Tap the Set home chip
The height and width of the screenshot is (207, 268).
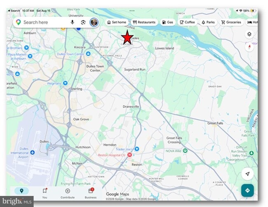pos(117,22)
